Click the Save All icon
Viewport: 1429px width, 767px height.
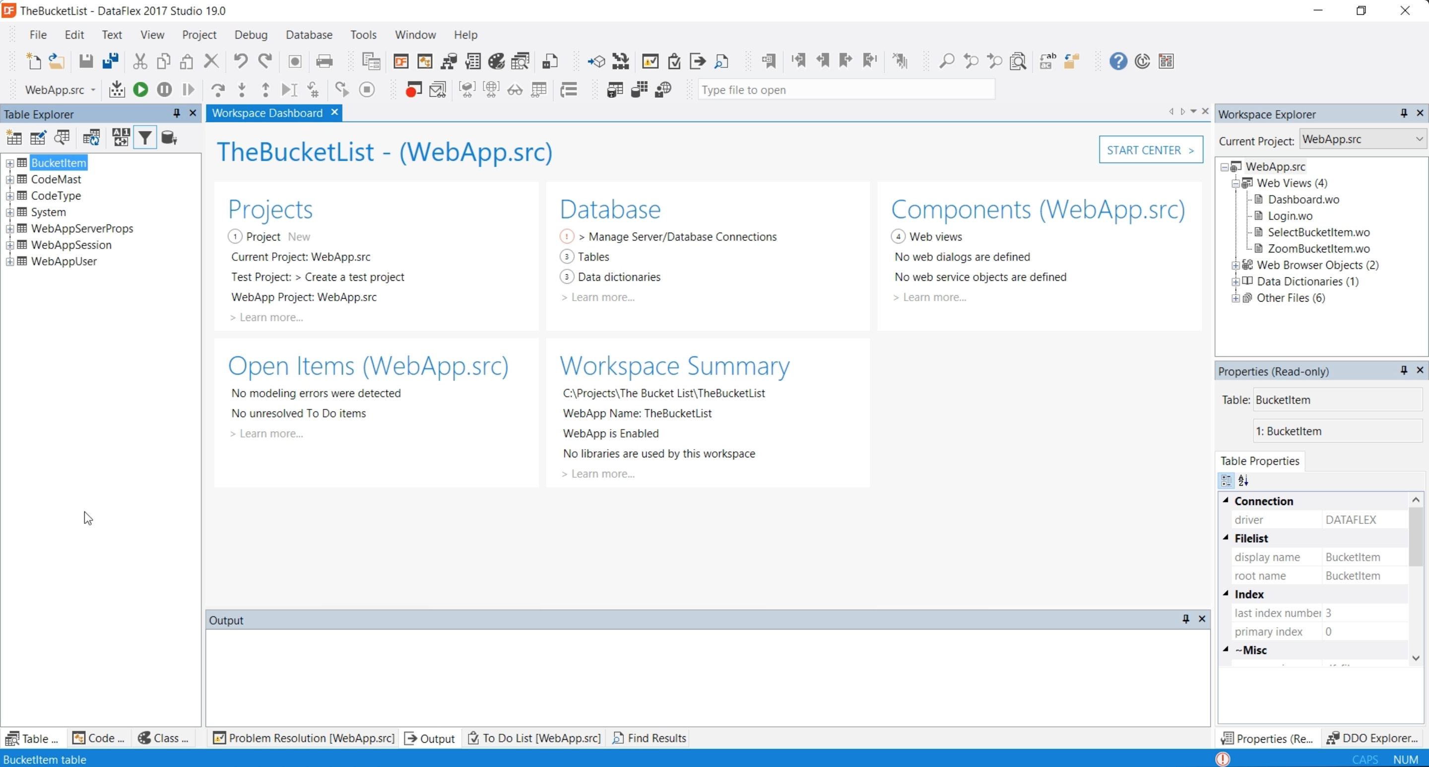(x=110, y=61)
